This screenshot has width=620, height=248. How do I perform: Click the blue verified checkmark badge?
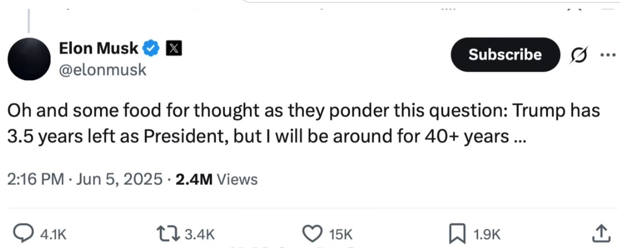pyautogui.click(x=151, y=48)
